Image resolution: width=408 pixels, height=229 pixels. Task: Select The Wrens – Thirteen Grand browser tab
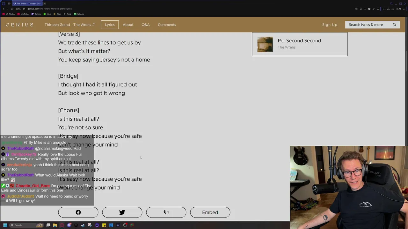(27, 3)
